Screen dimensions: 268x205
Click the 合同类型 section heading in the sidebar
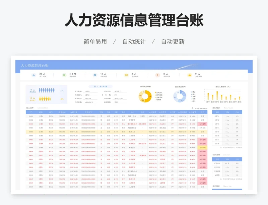pyautogui.click(x=216, y=155)
